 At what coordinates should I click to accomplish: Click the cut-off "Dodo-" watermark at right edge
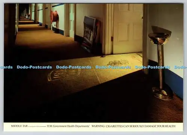tap(181, 67)
